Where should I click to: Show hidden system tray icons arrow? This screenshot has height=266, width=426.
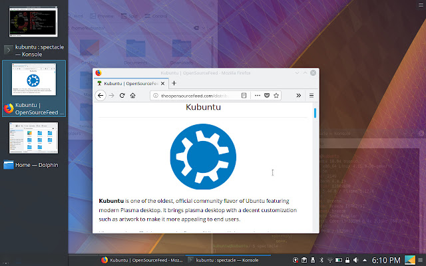365,260
